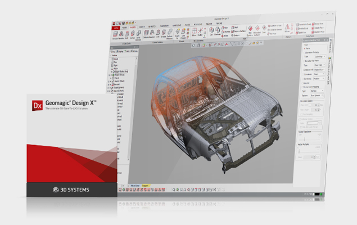
Task: Adjust the Vector Resolution slider
Action: (x=305, y=139)
